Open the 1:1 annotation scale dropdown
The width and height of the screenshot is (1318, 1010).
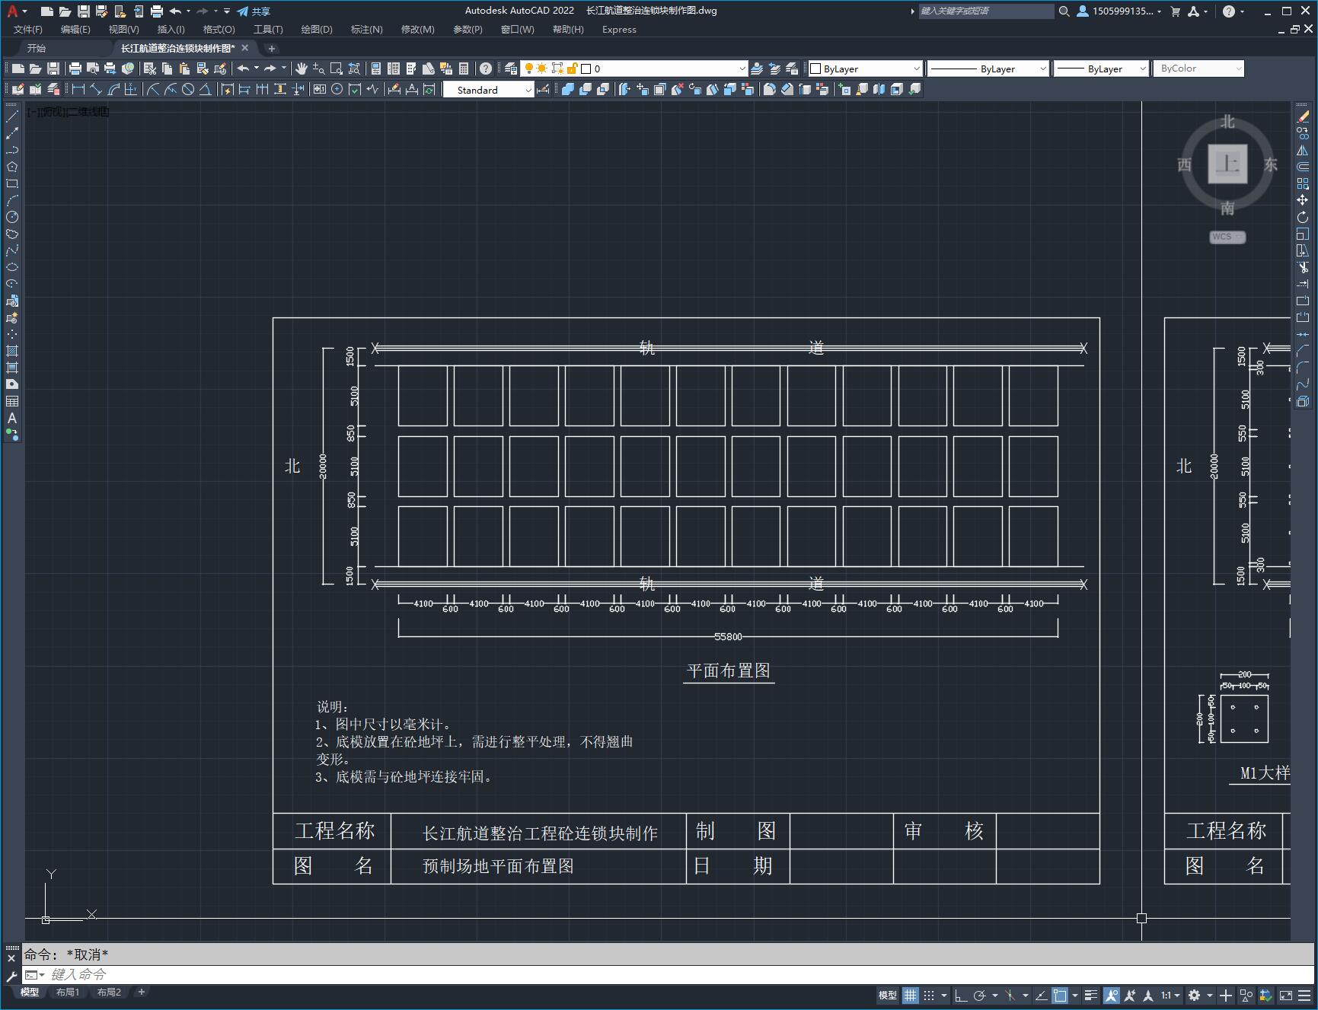[x=1170, y=995]
